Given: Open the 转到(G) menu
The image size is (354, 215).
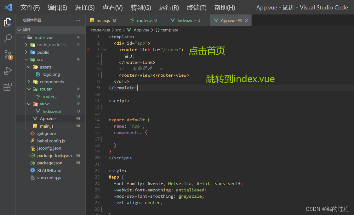Looking at the screenshot, I should point(141,8).
